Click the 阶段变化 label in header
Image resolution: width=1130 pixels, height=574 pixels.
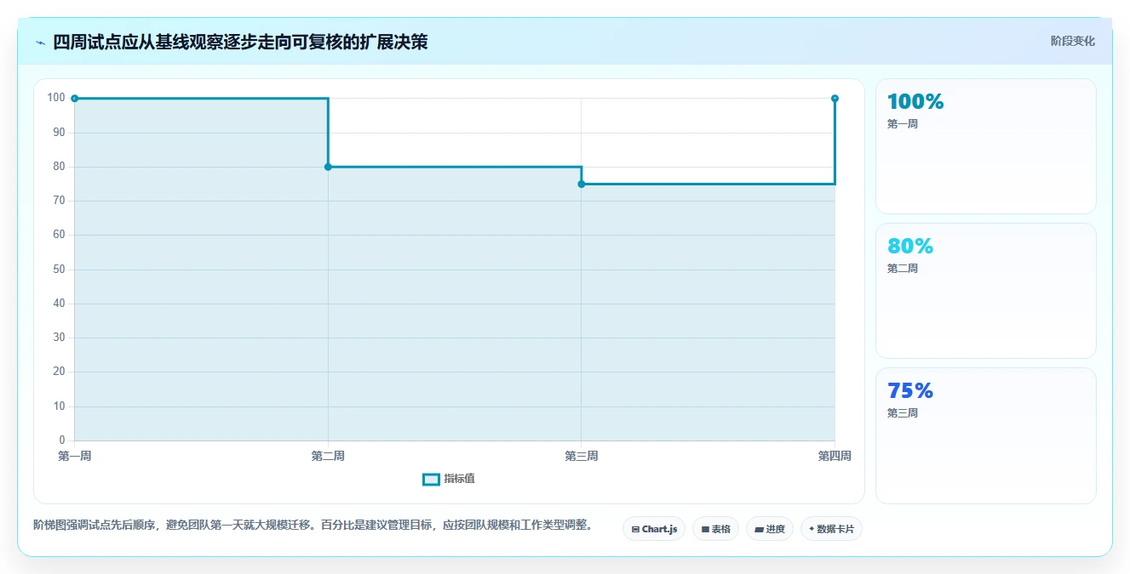1073,41
